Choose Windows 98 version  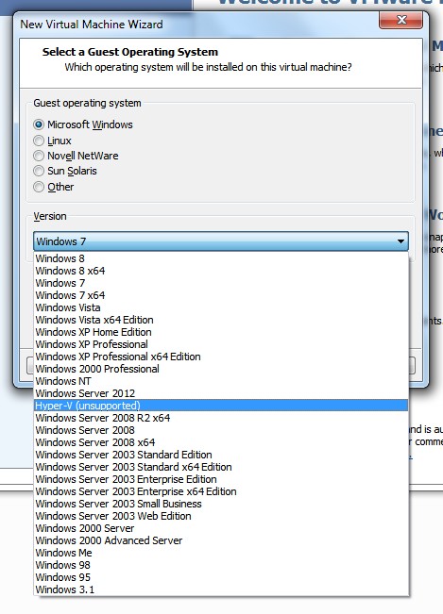(221, 565)
